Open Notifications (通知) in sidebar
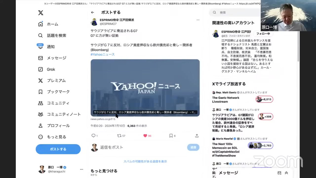The height and width of the screenshot is (178, 316). (x=46, y=46)
